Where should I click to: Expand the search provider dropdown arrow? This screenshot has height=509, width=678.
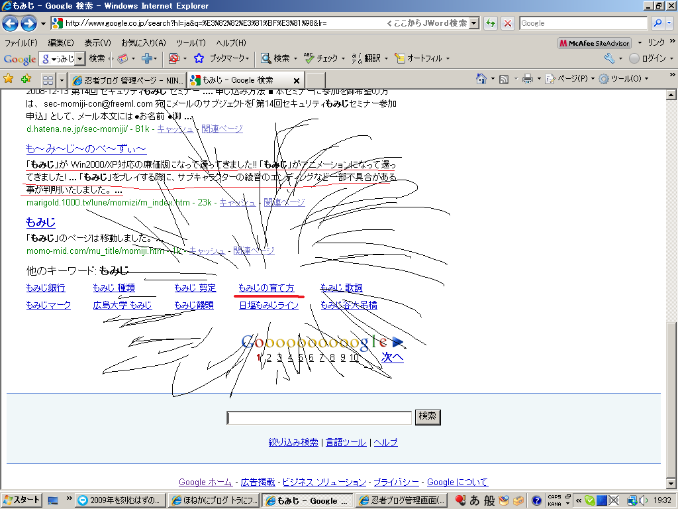pos(670,23)
